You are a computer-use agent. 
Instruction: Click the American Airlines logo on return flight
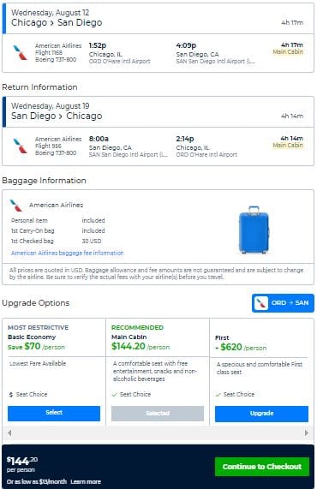pyautogui.click(x=20, y=146)
